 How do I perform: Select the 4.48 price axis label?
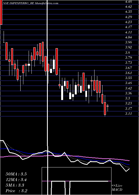point(128,2)
